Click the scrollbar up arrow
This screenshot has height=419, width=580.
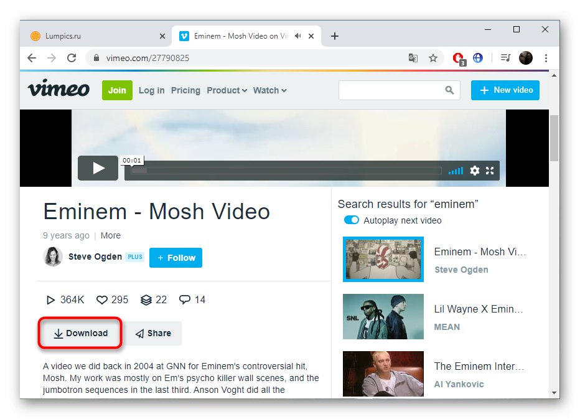click(554, 75)
